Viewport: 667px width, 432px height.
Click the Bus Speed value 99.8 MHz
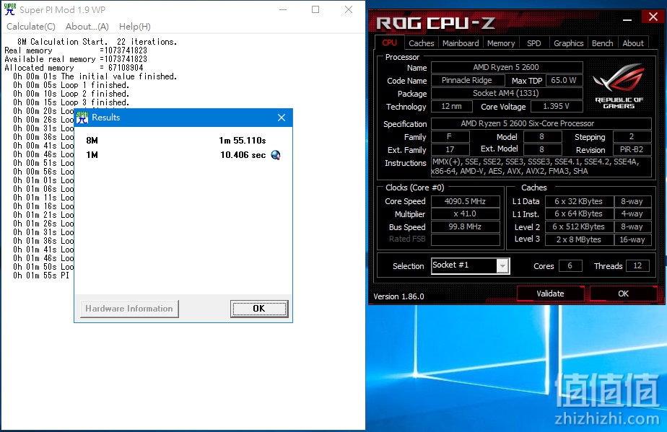pos(466,226)
